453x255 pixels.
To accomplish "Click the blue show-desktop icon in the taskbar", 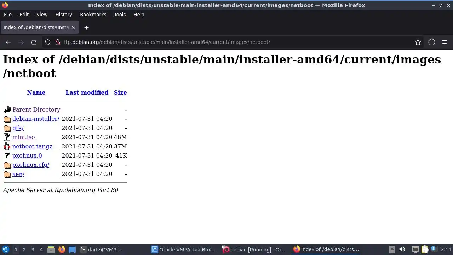I will point(72,249).
